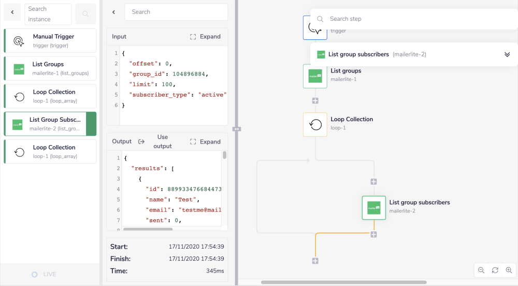The width and height of the screenshot is (518, 286).
Task: Expand the Input code panel
Action: tap(205, 37)
